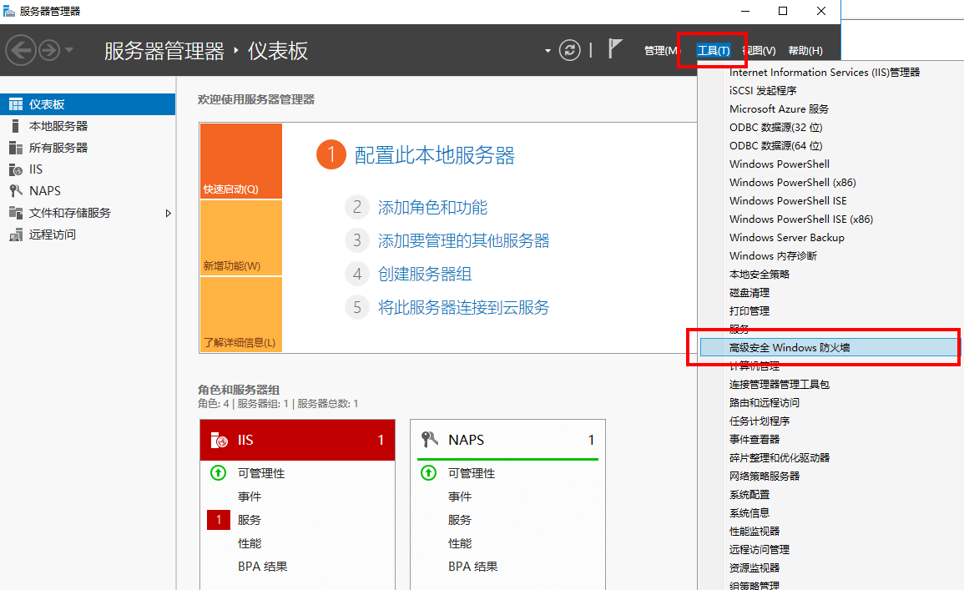This screenshot has height=590, width=964.
Task: Select 本地服务器 in the left navigation
Action: click(x=58, y=126)
